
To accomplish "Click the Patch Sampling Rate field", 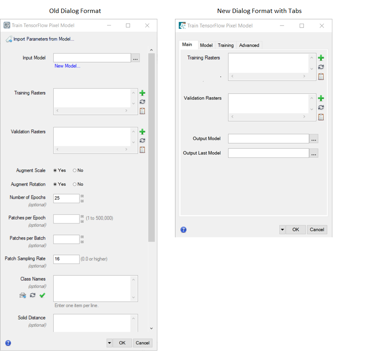I will point(66,259).
